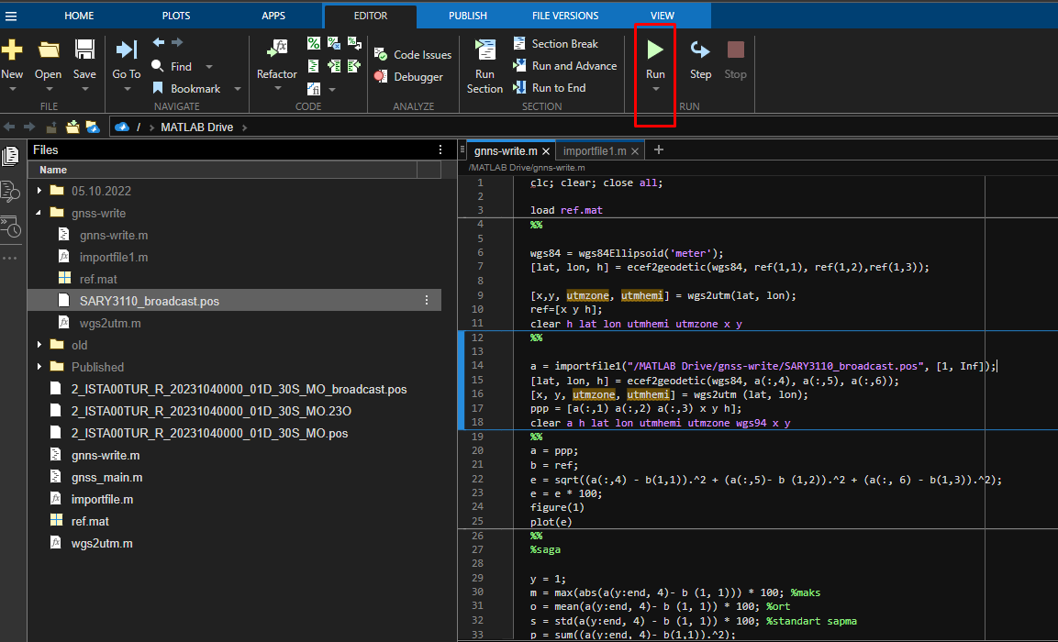Expand the Find dropdown arrow
Image resolution: width=1058 pixels, height=642 pixels.
point(209,67)
